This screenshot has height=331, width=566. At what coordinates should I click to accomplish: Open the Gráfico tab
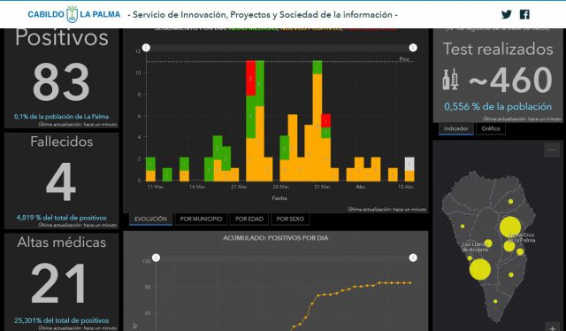[491, 128]
